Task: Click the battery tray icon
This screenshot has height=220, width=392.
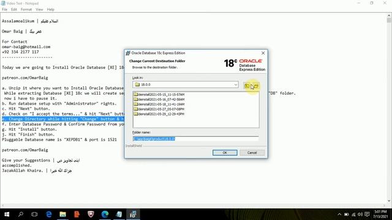Action: [346, 215]
